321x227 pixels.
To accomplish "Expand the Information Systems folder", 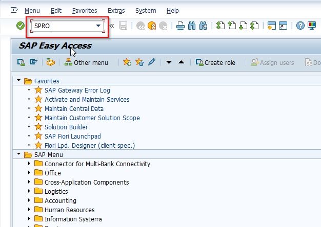I will [x=29, y=218].
